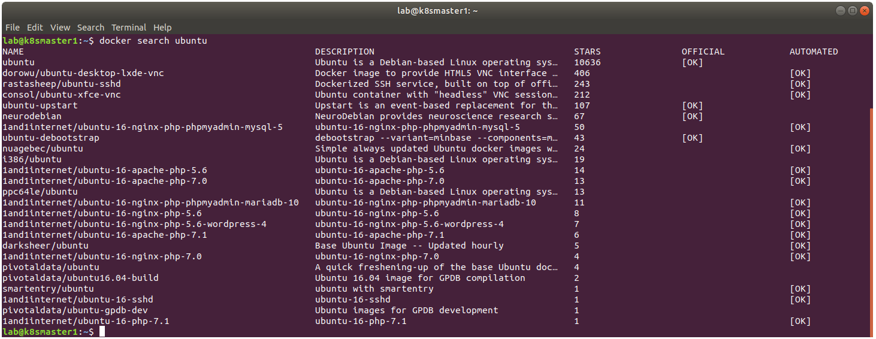Click 'Ubuntu 16.04 image for GPDB compilation' description

coord(420,278)
